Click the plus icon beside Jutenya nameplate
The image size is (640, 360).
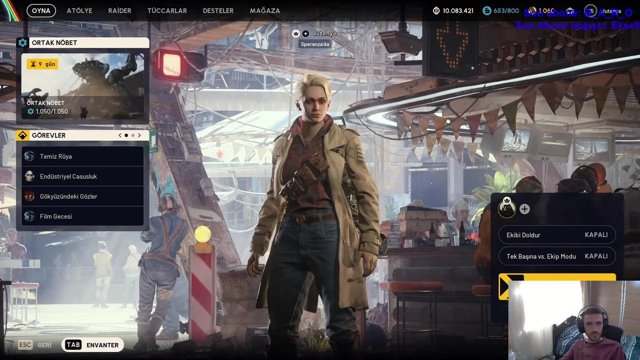[x=305, y=33]
